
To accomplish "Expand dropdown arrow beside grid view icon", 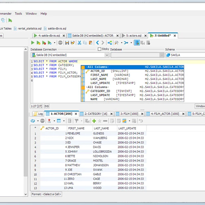I will point(64,121).
